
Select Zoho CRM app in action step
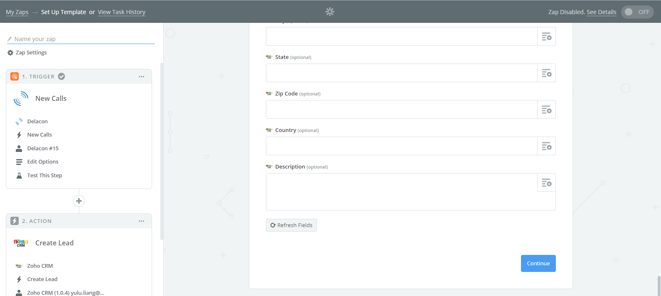(40, 266)
